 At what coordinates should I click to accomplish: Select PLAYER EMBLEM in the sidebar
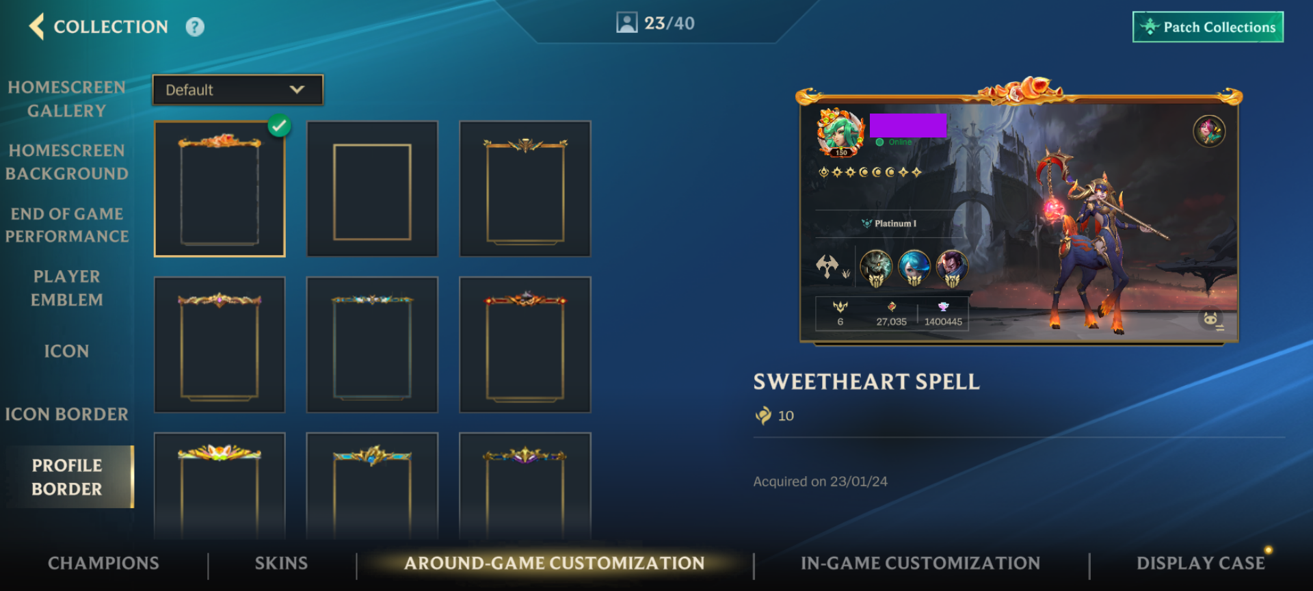point(66,288)
